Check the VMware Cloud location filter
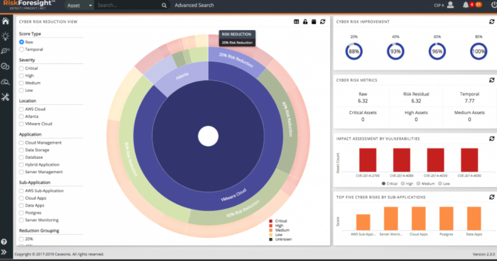 coord(21,124)
